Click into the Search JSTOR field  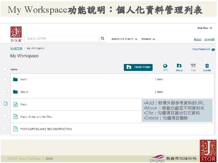(61, 39)
